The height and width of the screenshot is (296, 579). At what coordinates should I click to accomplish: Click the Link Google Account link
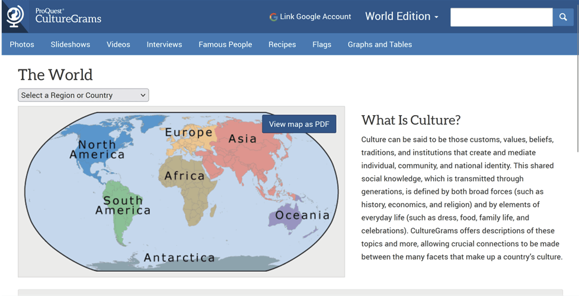coord(316,17)
